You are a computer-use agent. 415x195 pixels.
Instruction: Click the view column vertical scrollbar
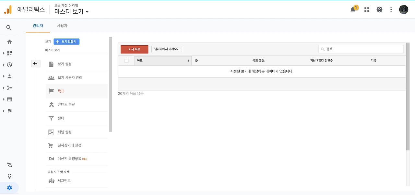[x=111, y=84]
